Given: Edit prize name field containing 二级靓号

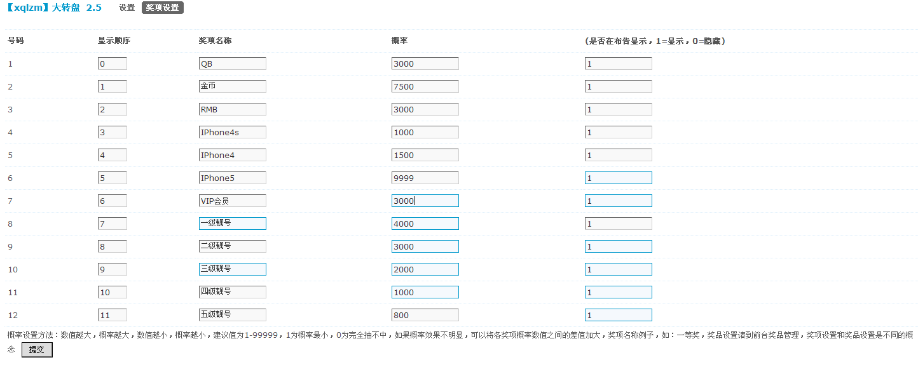Looking at the screenshot, I should click(x=233, y=246).
